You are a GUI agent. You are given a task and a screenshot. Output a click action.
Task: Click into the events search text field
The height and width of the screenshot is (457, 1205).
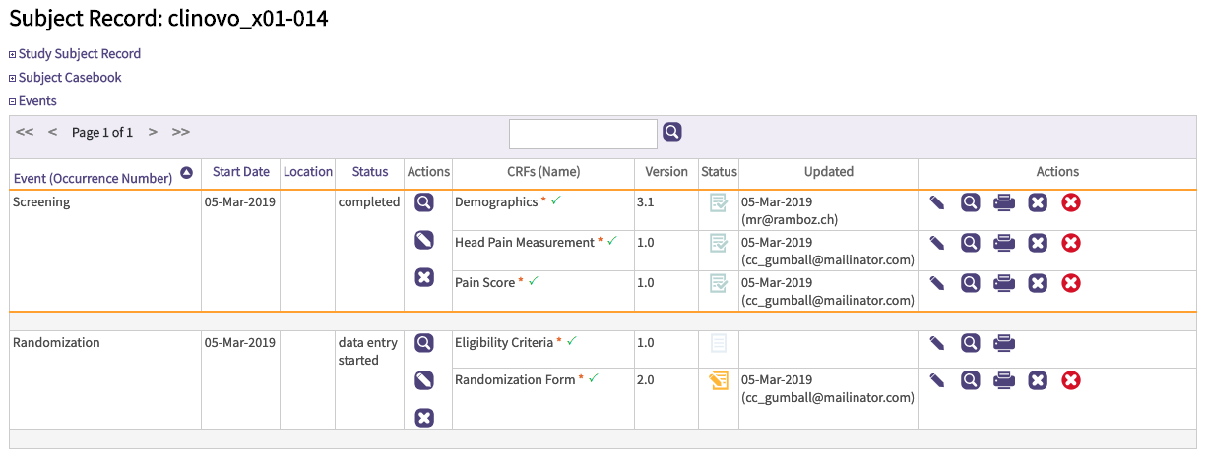[583, 134]
